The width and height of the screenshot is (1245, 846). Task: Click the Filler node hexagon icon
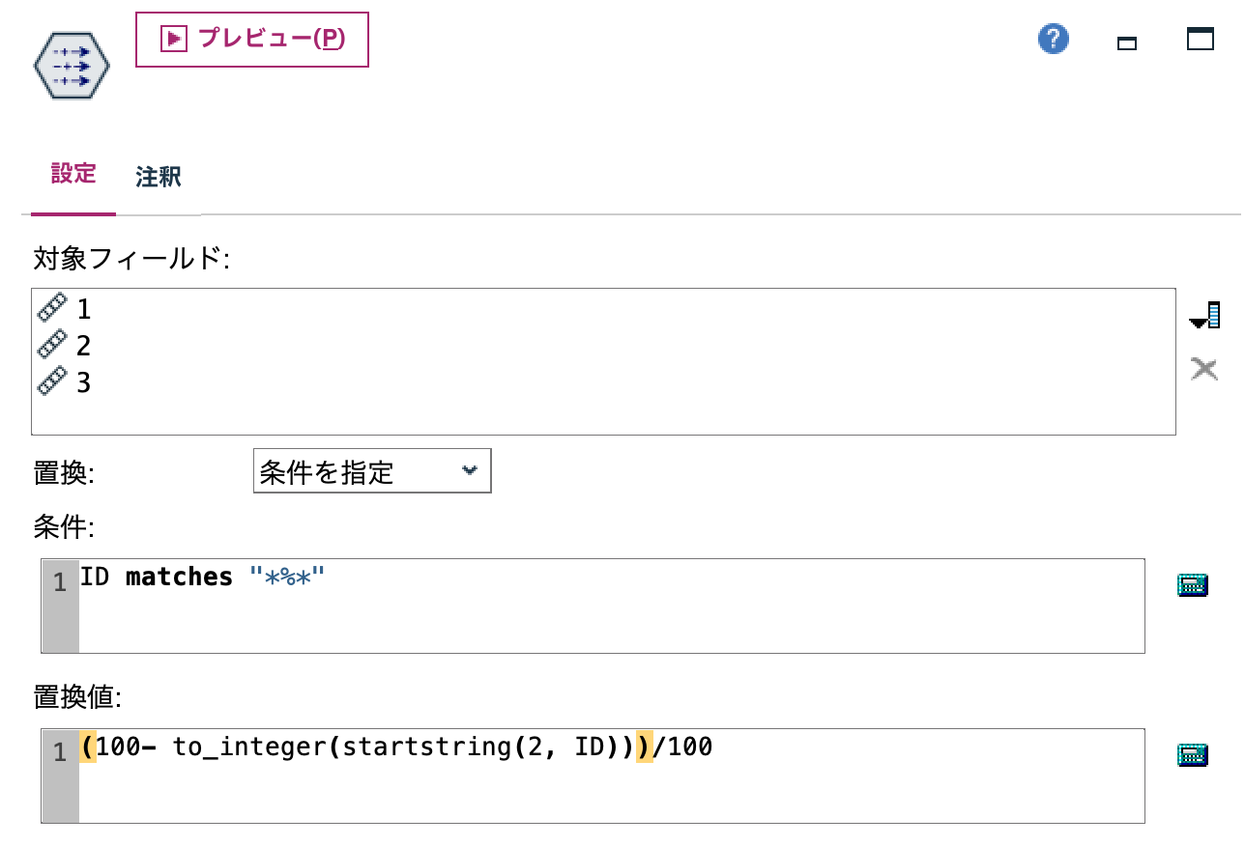point(71,64)
